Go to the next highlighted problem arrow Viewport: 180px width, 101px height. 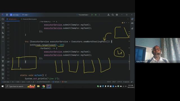[x=129, y=23]
